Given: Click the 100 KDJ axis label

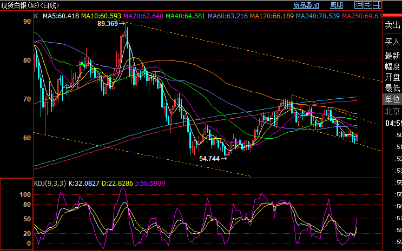Looking at the screenshot, I should point(25,195).
